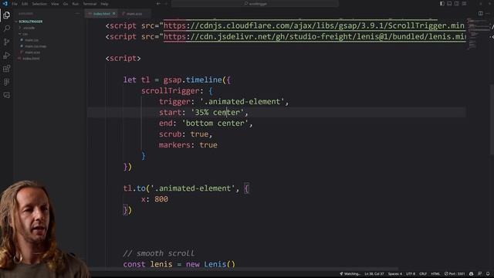Toggle bottom panel layout icon
494x278 pixels.
pyautogui.click(x=449, y=4)
